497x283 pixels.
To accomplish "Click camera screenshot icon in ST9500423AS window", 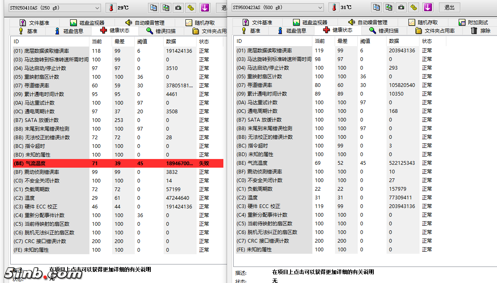I will (401, 7).
